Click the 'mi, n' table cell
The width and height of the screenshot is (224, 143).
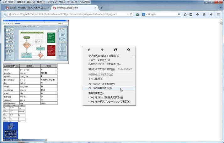(x=30, y=97)
